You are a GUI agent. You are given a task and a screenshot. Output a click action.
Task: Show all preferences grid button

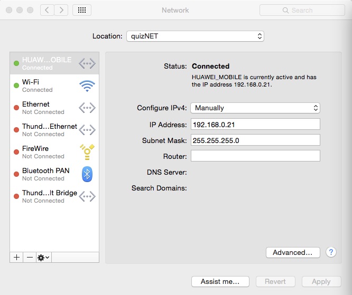(82, 10)
